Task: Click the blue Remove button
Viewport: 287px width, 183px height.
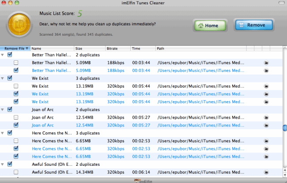Action: [x=254, y=25]
